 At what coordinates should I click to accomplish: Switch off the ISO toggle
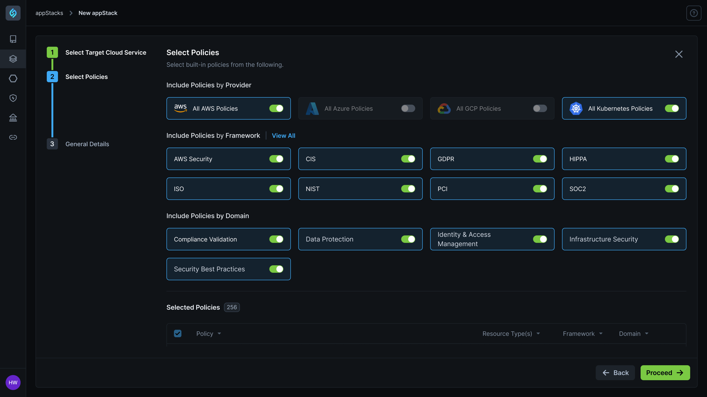coord(276,189)
